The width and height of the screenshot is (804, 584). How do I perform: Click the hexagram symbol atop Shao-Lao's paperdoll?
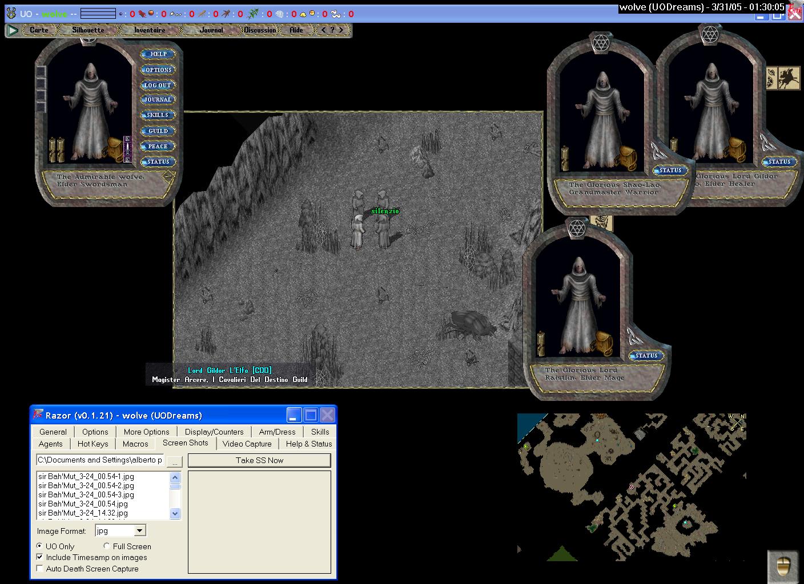(600, 43)
